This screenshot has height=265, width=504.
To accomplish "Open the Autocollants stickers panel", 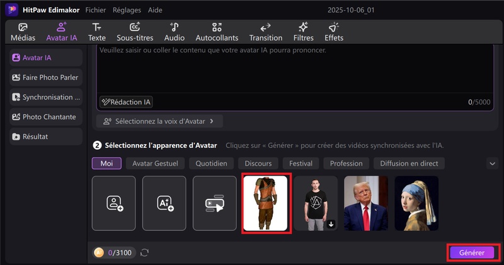I will pos(217,32).
